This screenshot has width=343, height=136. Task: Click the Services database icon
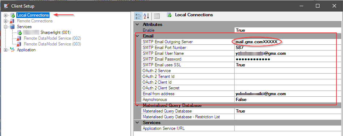coord(13,27)
